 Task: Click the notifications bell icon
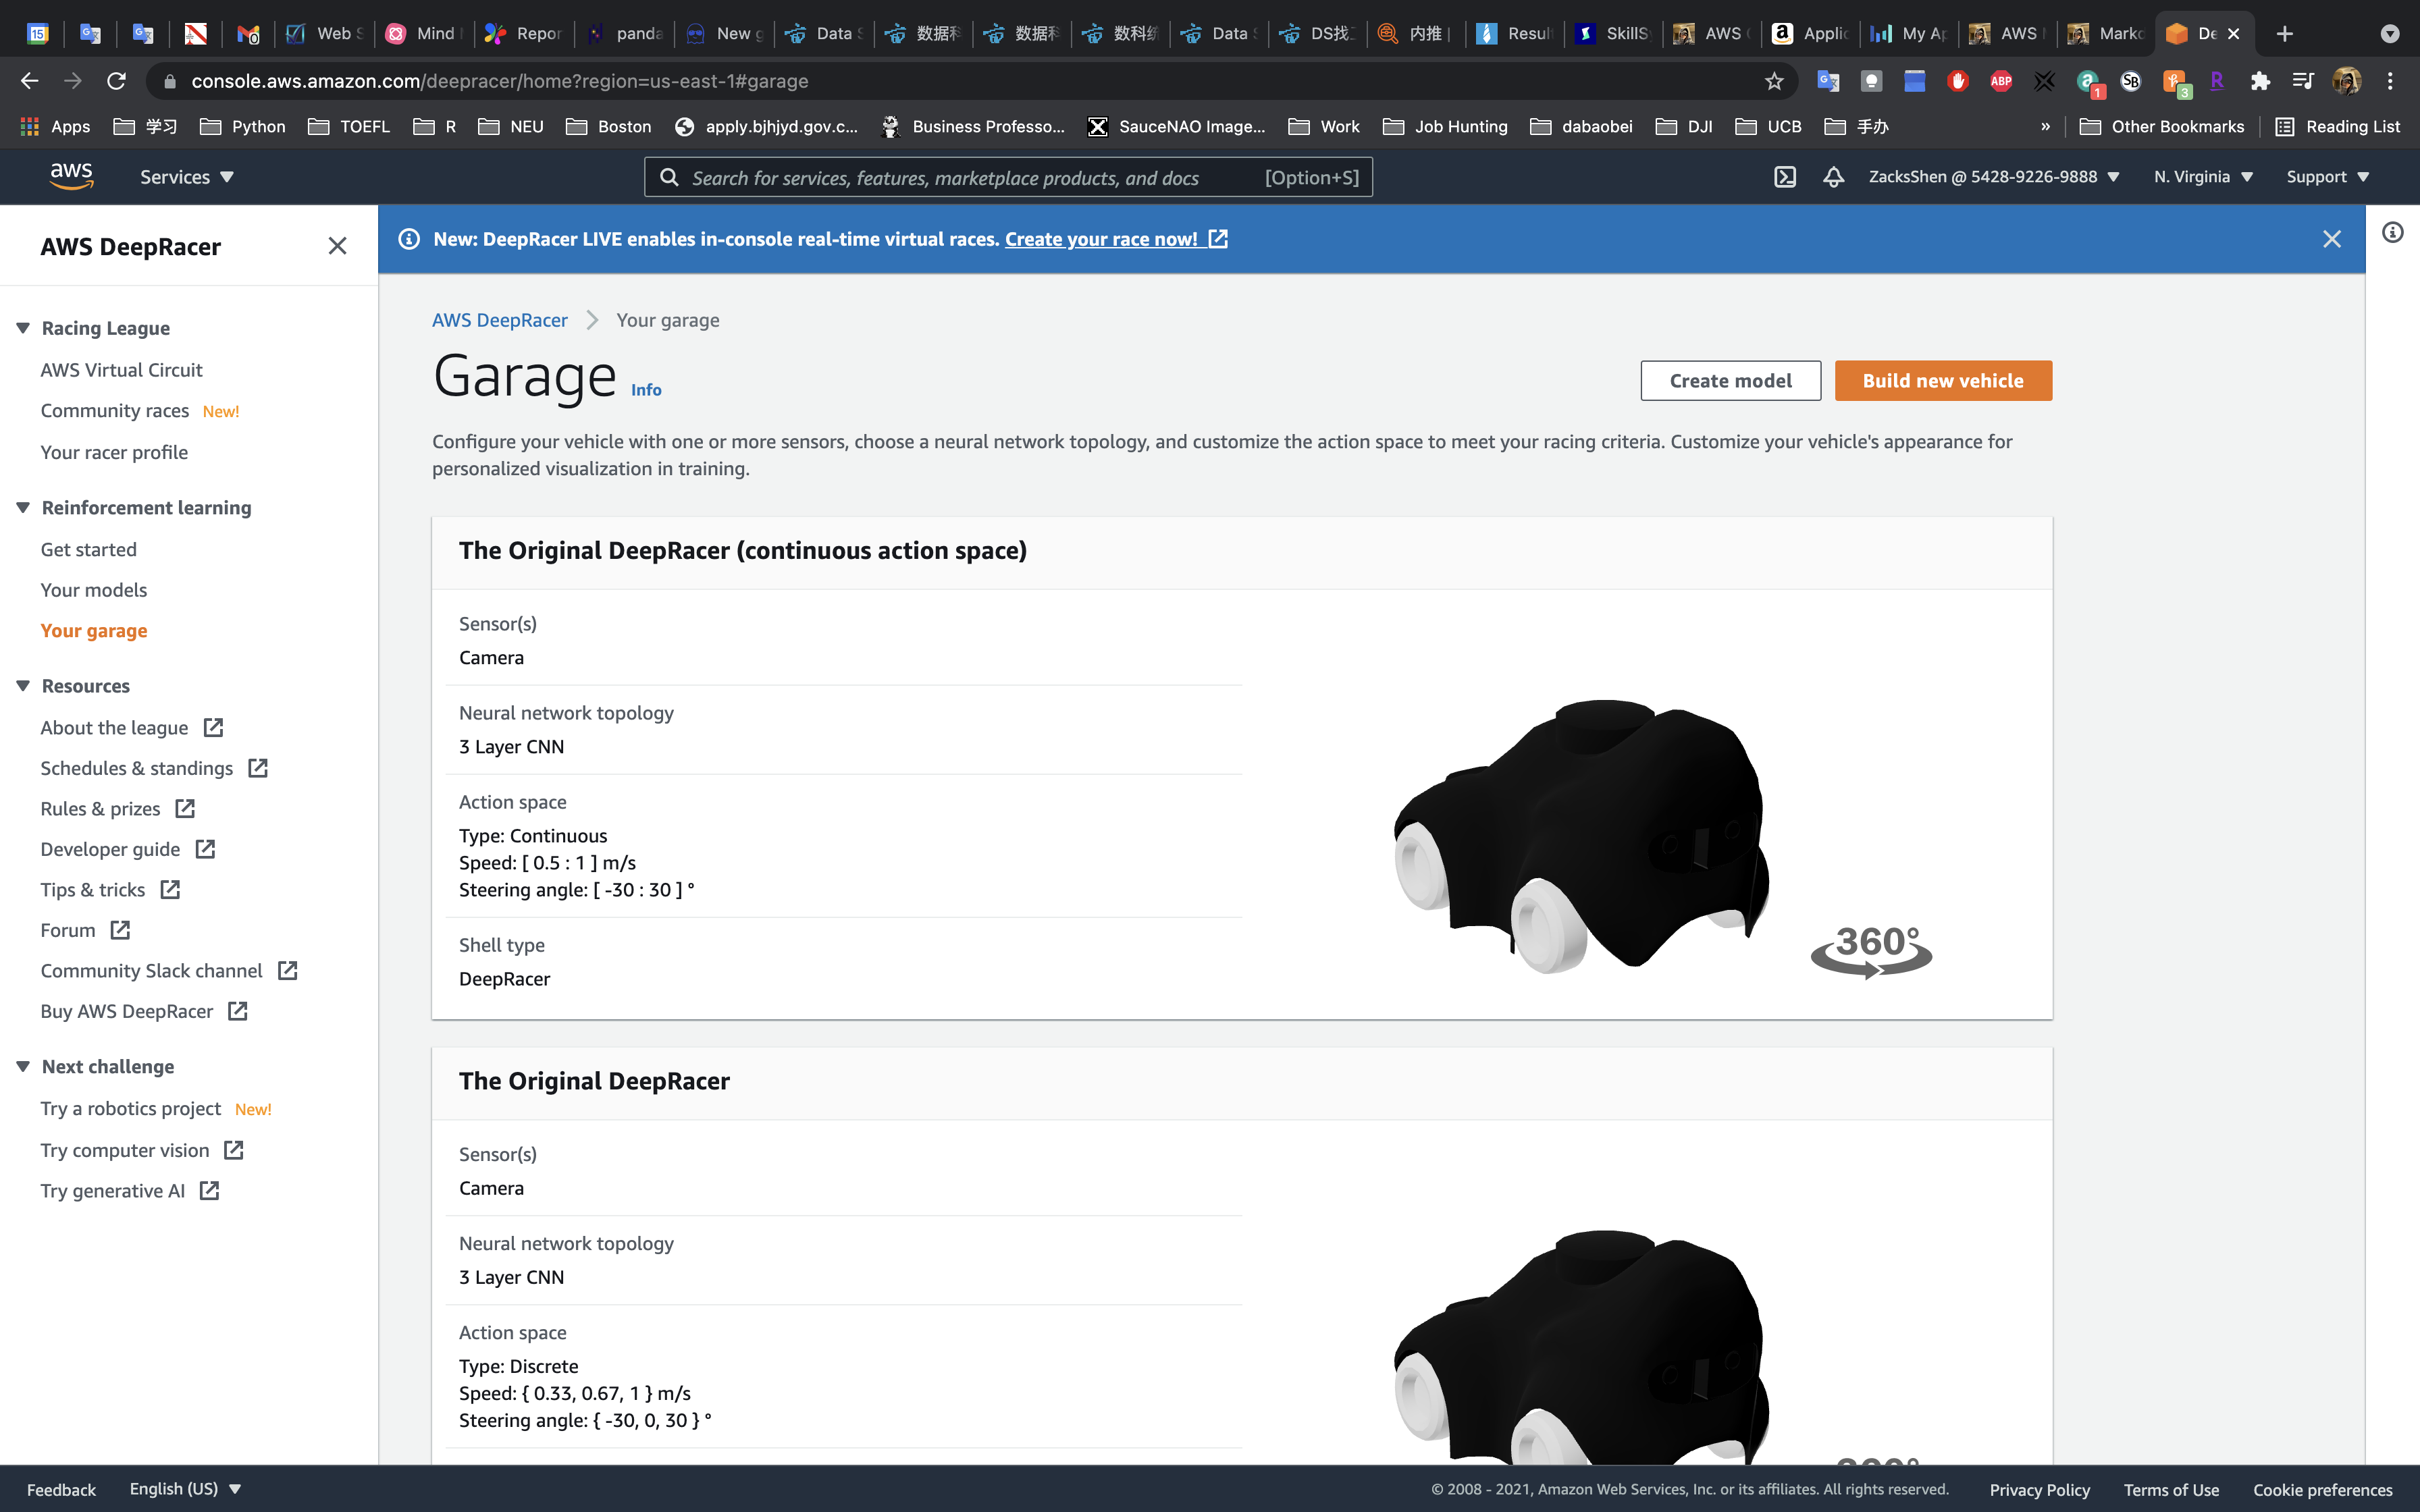point(1833,177)
